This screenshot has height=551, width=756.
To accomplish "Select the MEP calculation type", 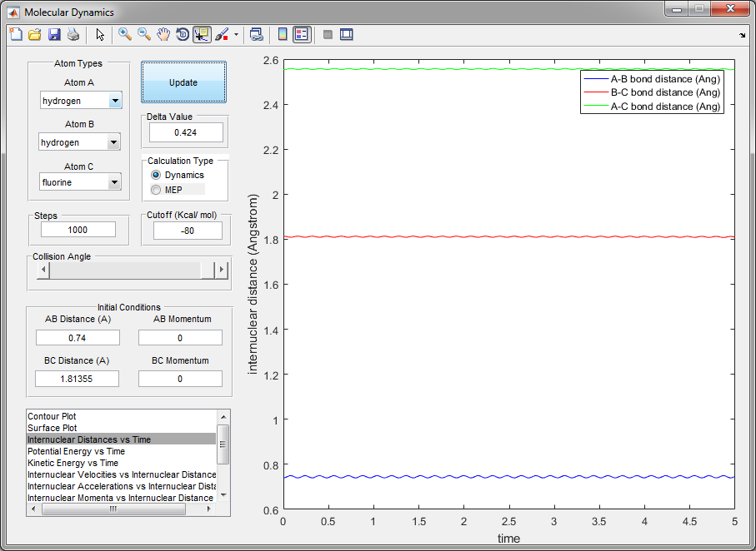I will [x=156, y=190].
